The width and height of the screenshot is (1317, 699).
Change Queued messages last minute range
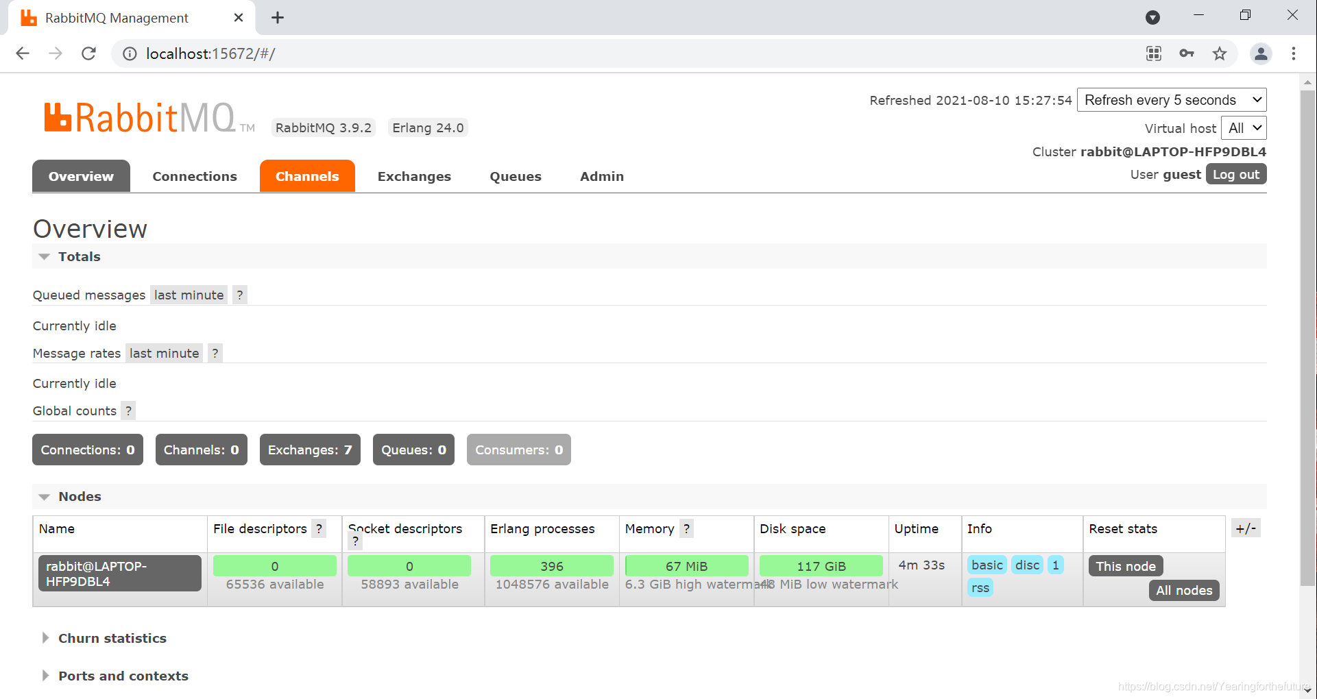coord(189,295)
